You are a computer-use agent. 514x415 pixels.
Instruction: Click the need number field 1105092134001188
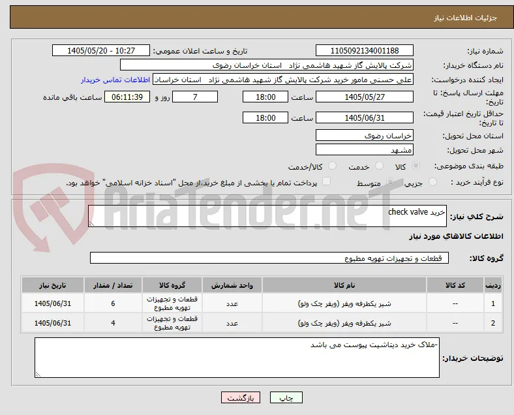(x=365, y=50)
